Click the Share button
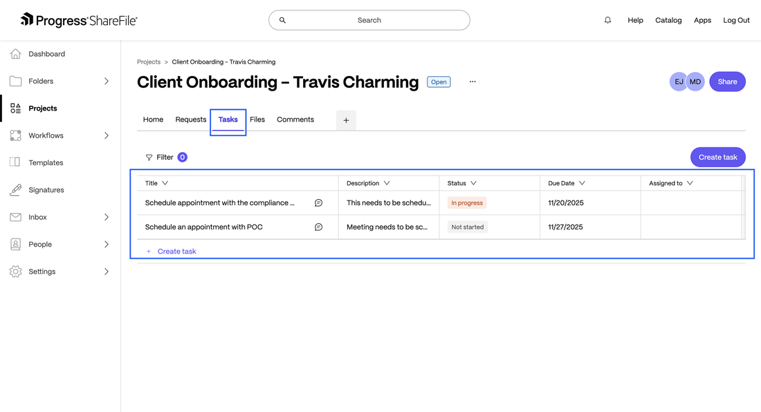The width and height of the screenshot is (761, 412). (727, 82)
